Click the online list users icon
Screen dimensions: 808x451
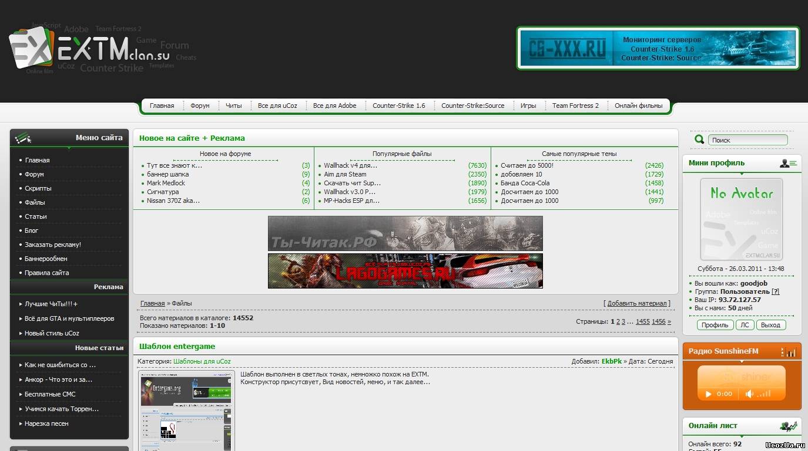point(788,426)
